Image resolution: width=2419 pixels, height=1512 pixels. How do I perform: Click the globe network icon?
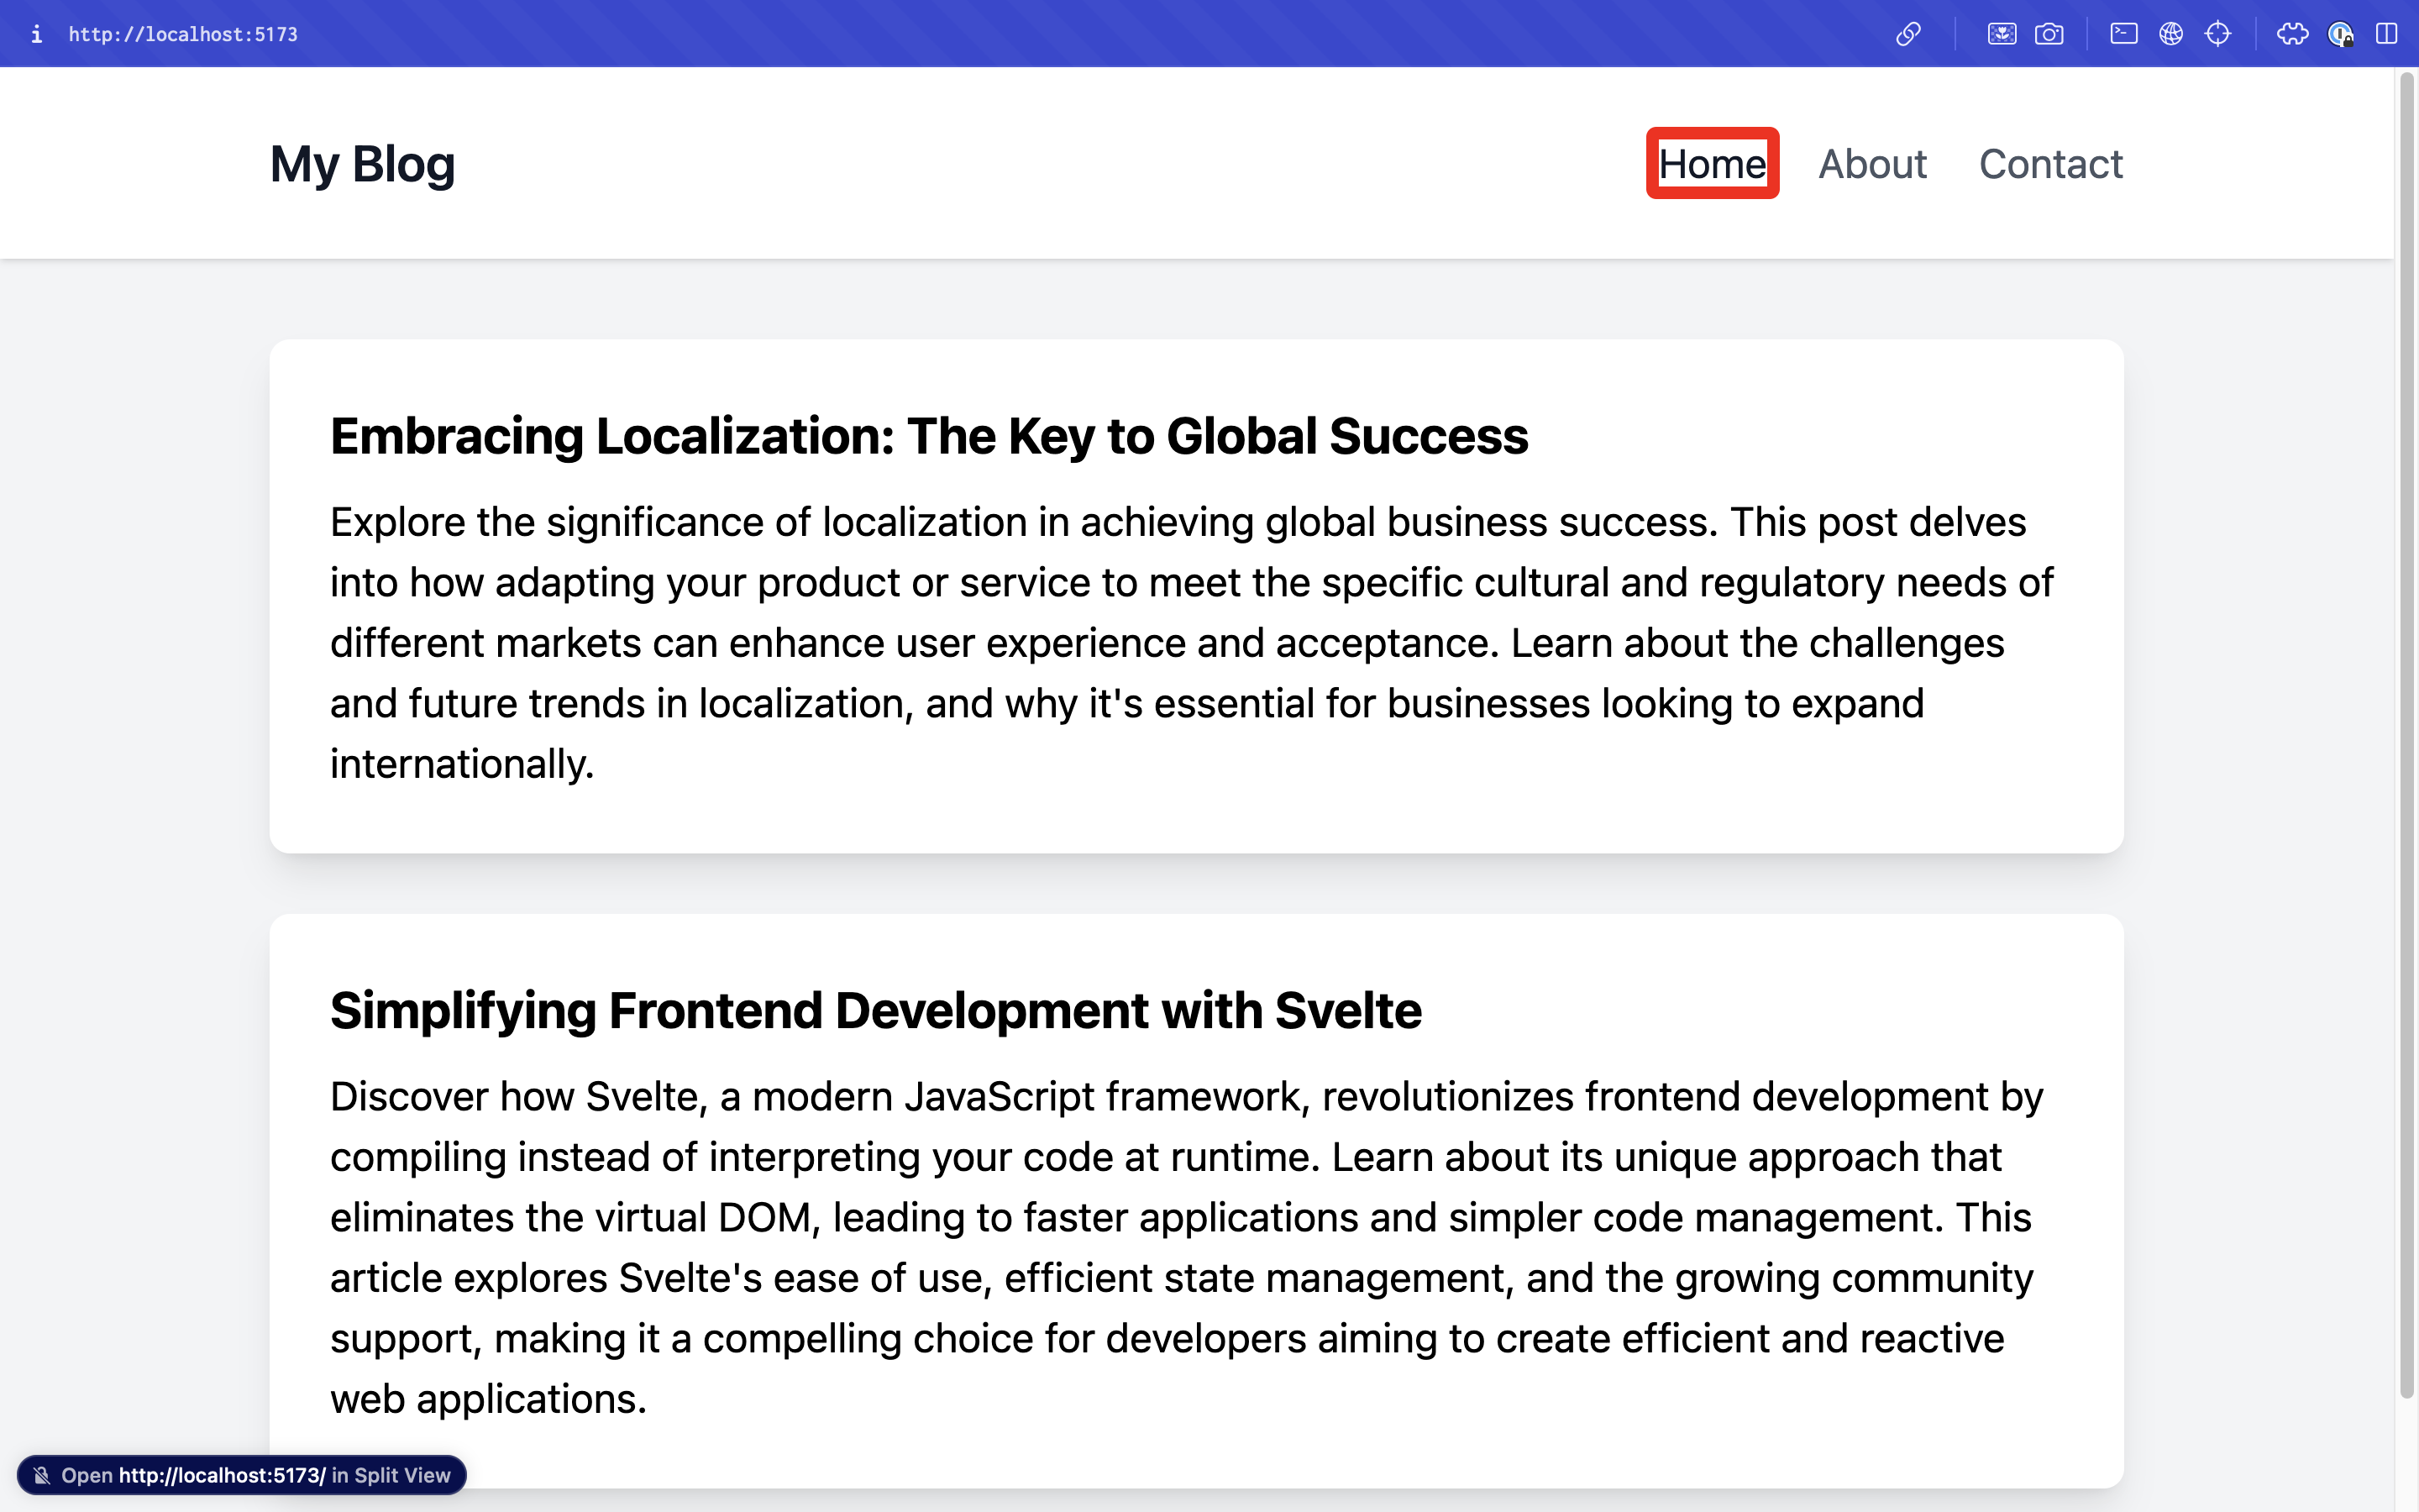pos(2170,34)
